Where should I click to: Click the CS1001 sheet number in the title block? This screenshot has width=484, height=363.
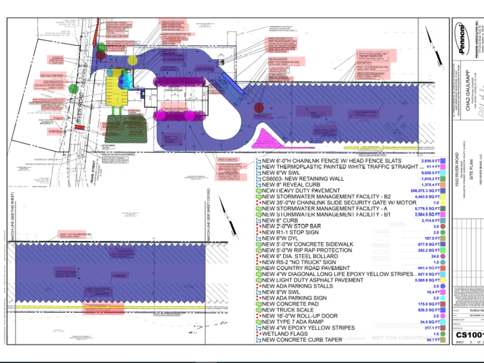point(469,335)
